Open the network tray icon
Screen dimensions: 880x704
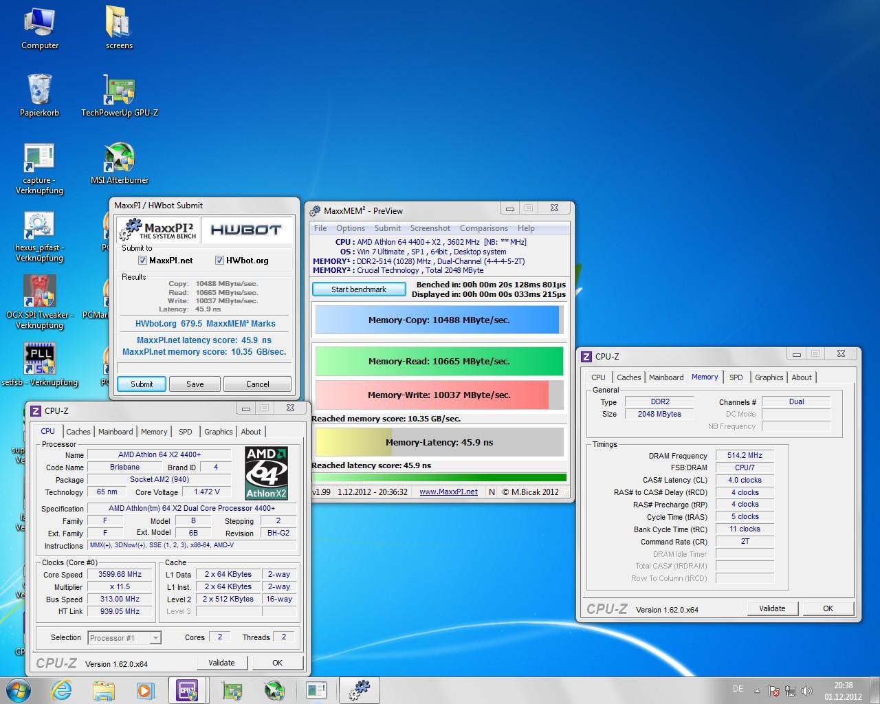[x=791, y=691]
